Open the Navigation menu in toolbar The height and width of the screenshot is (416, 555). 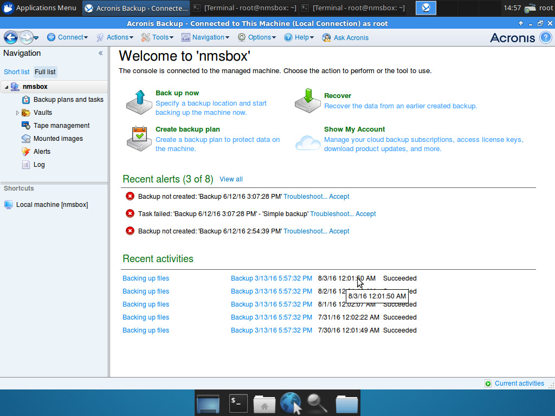point(205,37)
